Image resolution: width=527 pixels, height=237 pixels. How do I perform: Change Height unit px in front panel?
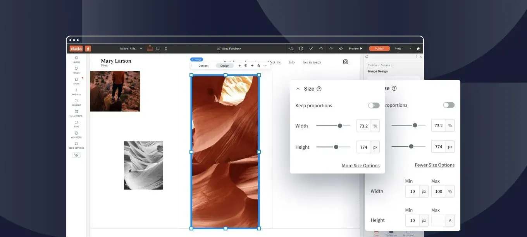pyautogui.click(x=375, y=147)
